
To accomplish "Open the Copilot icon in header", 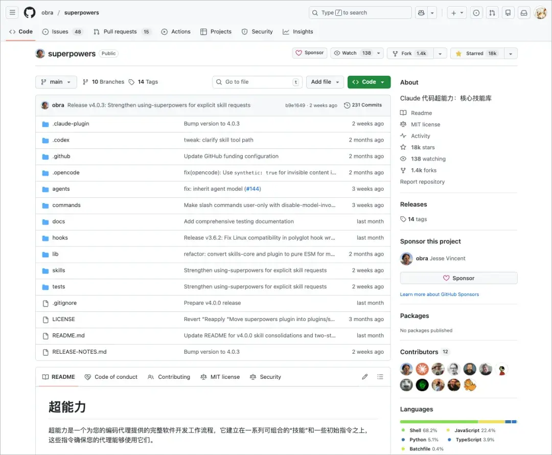I will click(x=421, y=13).
